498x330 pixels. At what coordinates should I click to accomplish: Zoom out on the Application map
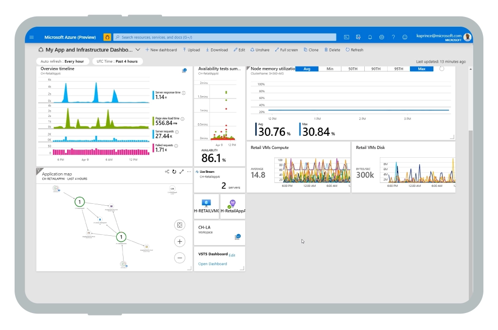180,258
